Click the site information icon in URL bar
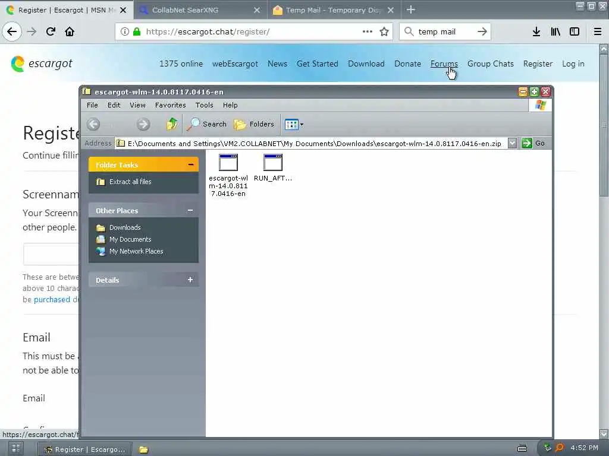 tap(125, 31)
